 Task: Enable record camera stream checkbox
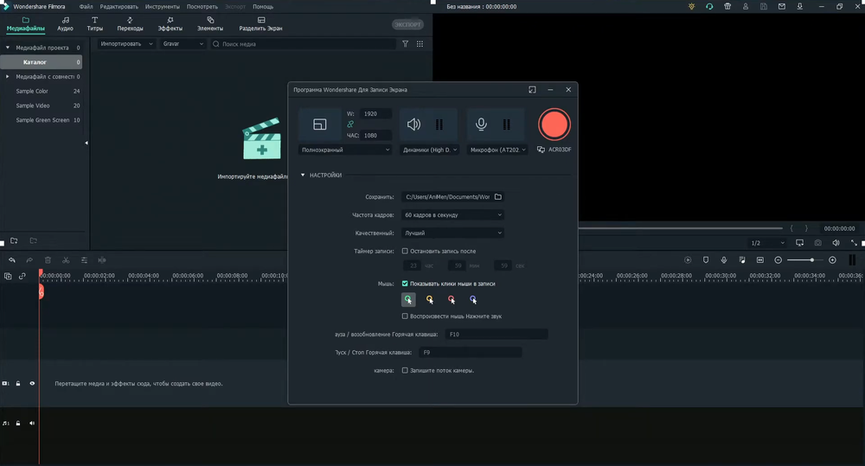coord(405,371)
